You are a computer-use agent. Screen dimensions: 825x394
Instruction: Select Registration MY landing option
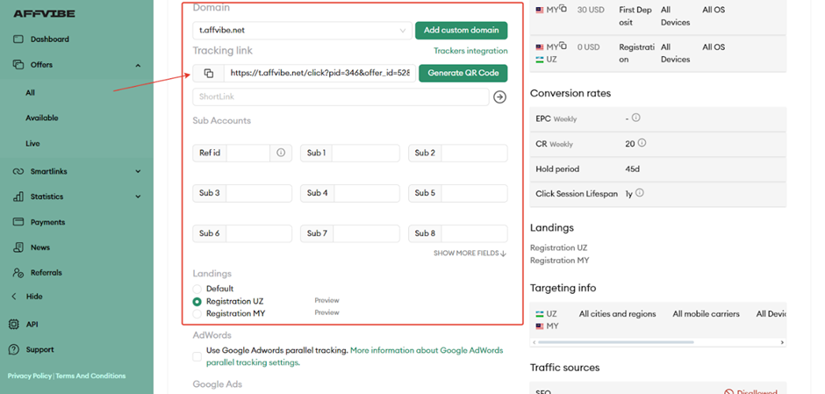[x=197, y=313]
